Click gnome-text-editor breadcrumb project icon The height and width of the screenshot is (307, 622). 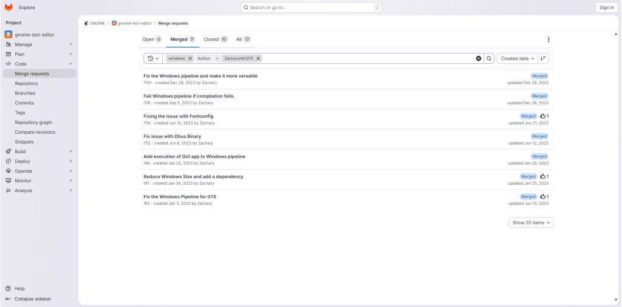pyautogui.click(x=114, y=24)
